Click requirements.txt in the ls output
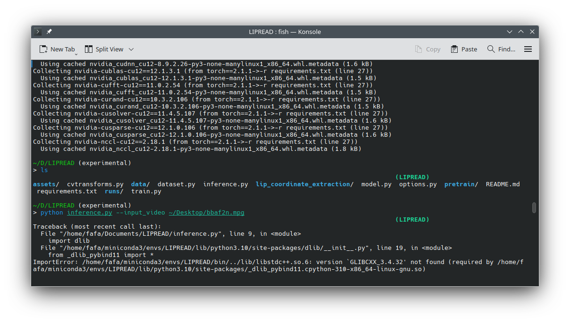The width and height of the screenshot is (570, 323). point(67,191)
